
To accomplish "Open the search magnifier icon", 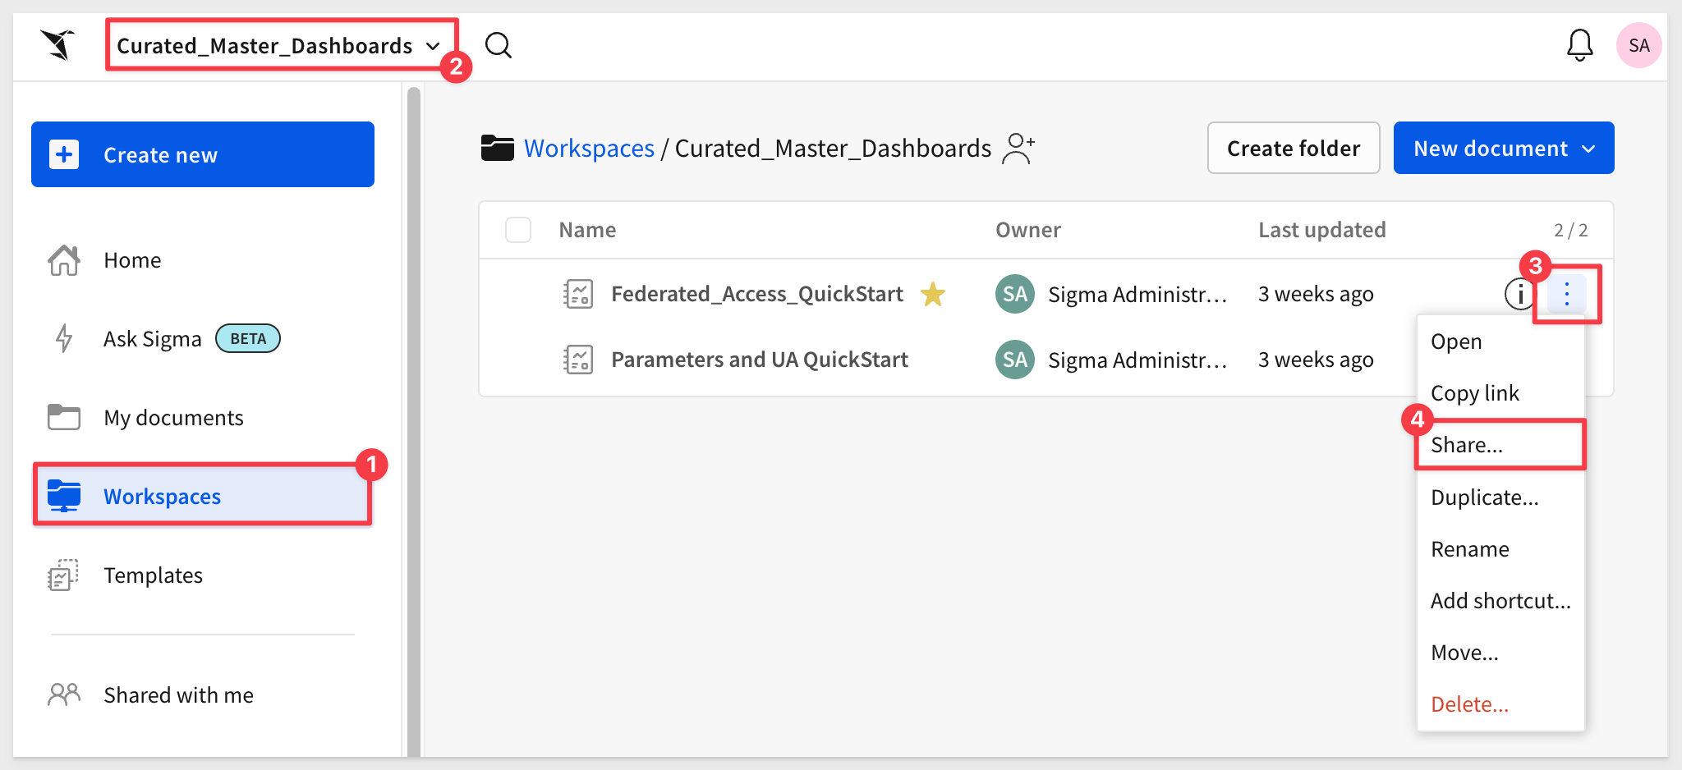I will 499,45.
